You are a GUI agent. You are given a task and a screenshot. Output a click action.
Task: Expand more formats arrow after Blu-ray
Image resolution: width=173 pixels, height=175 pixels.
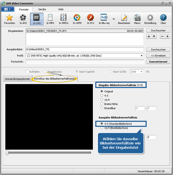(x=114, y=19)
